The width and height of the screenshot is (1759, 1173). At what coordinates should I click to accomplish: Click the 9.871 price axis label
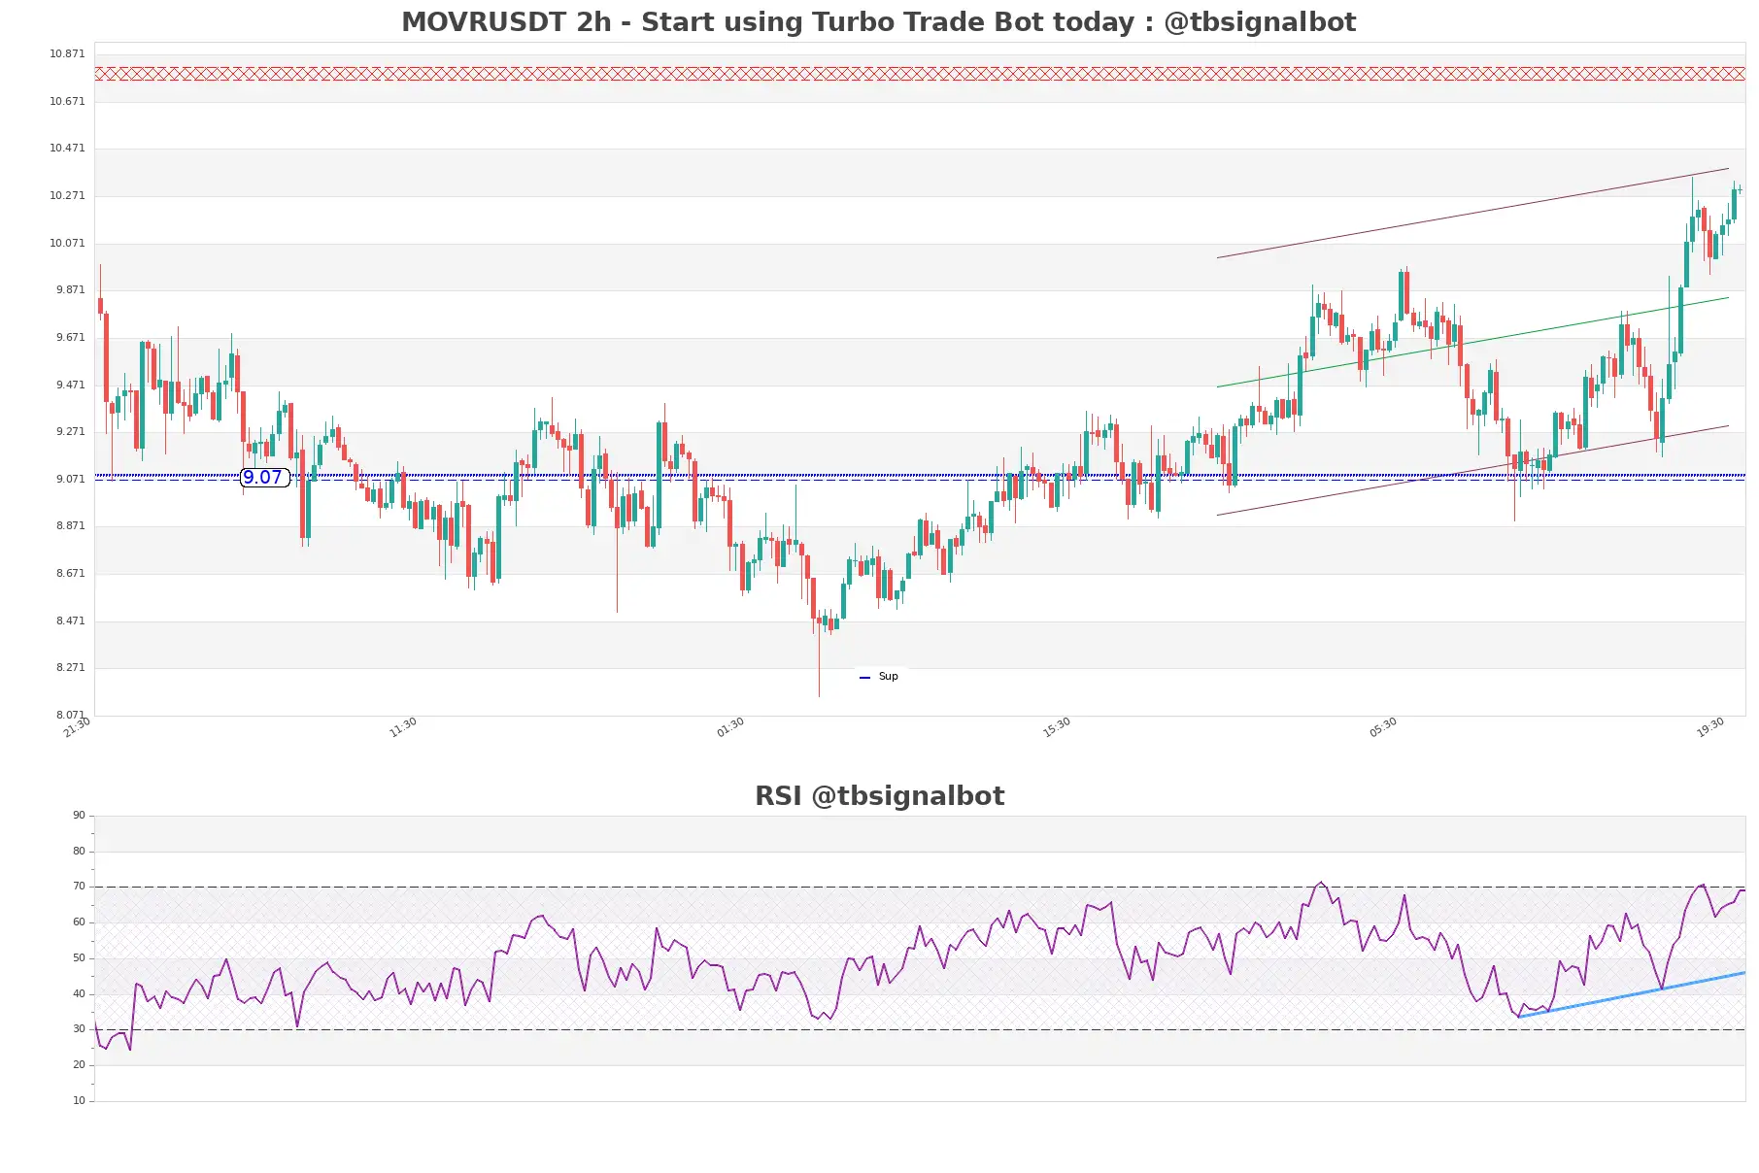[70, 289]
